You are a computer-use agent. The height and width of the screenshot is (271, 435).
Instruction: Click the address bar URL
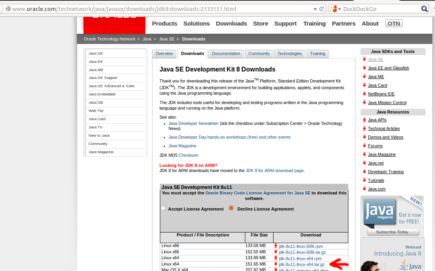coord(124,9)
